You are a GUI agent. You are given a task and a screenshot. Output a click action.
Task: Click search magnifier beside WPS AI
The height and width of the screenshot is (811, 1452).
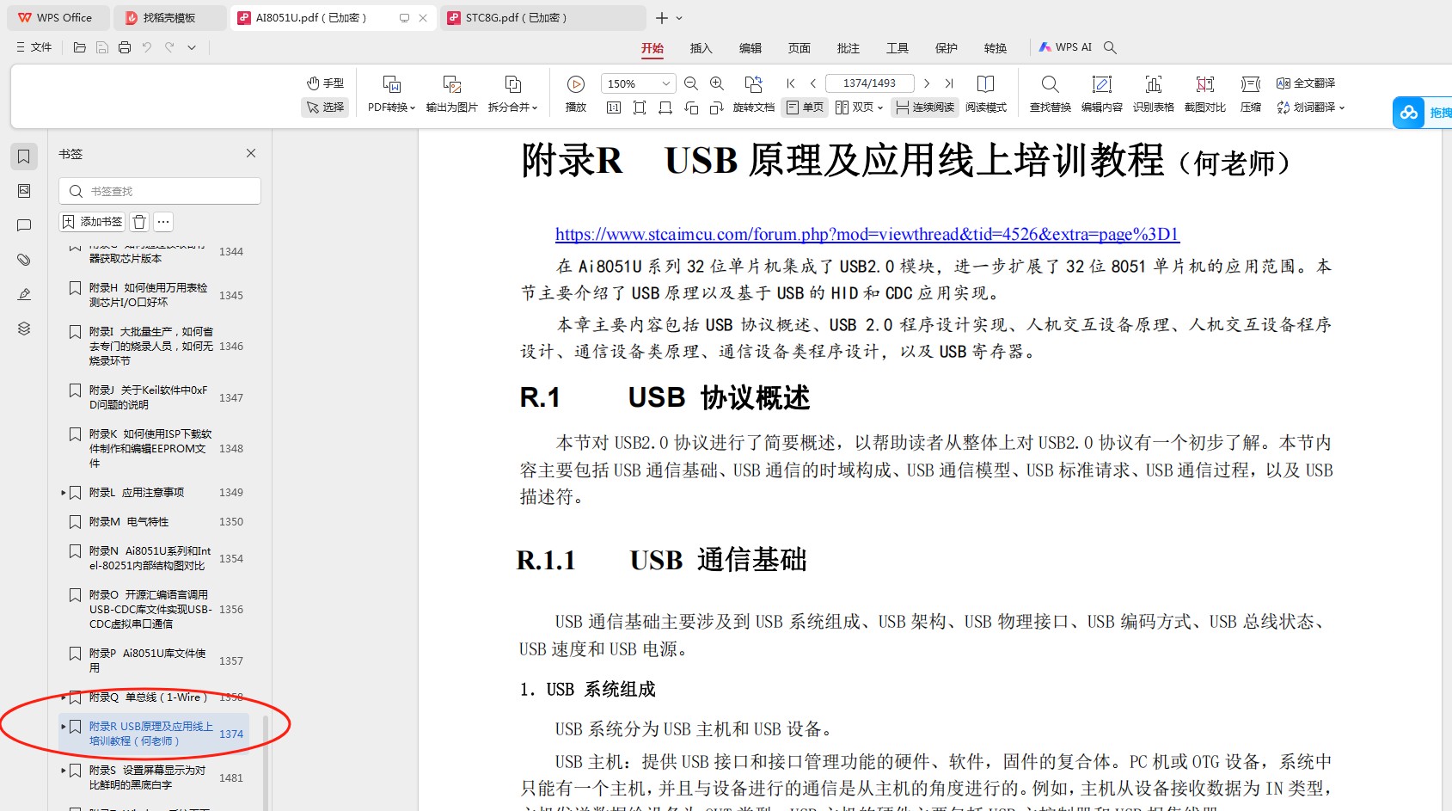(x=1110, y=48)
